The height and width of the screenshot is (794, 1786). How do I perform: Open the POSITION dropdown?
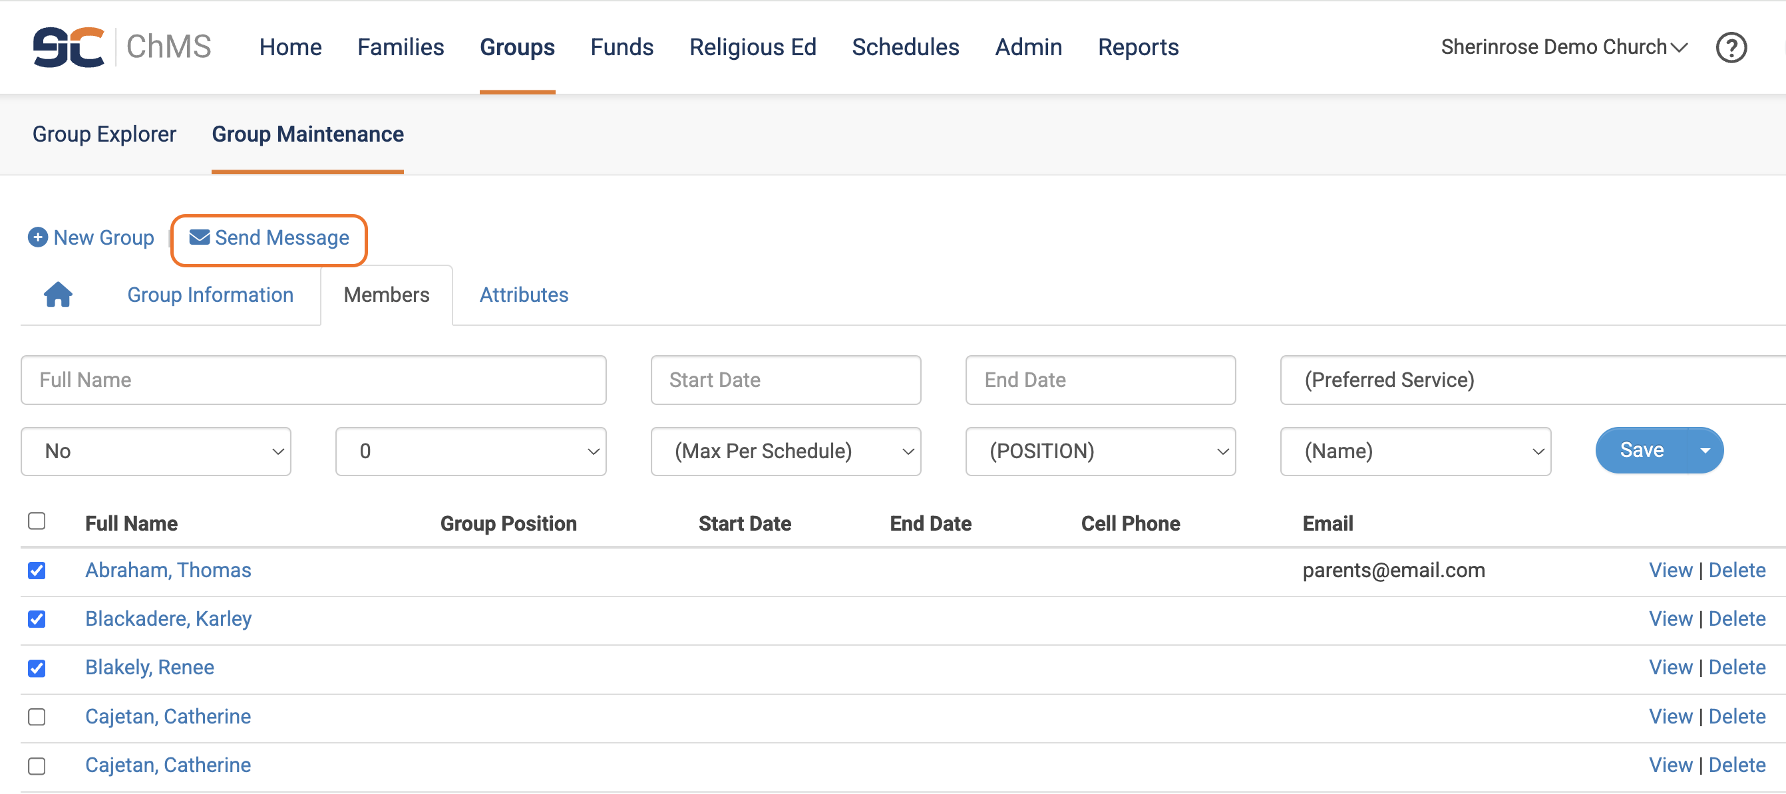pyautogui.click(x=1099, y=451)
